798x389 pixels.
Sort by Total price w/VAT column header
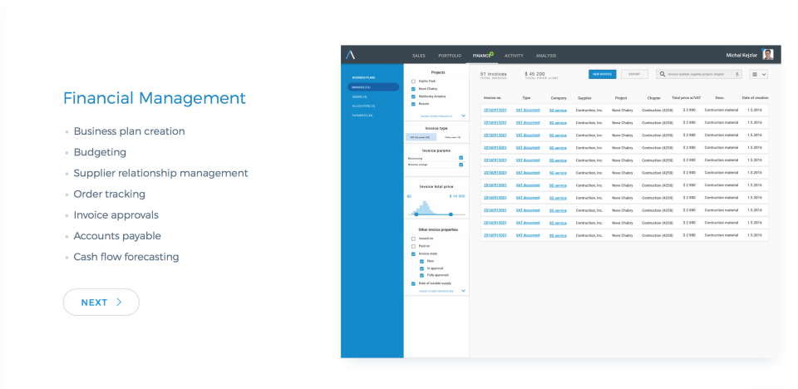[x=687, y=97]
